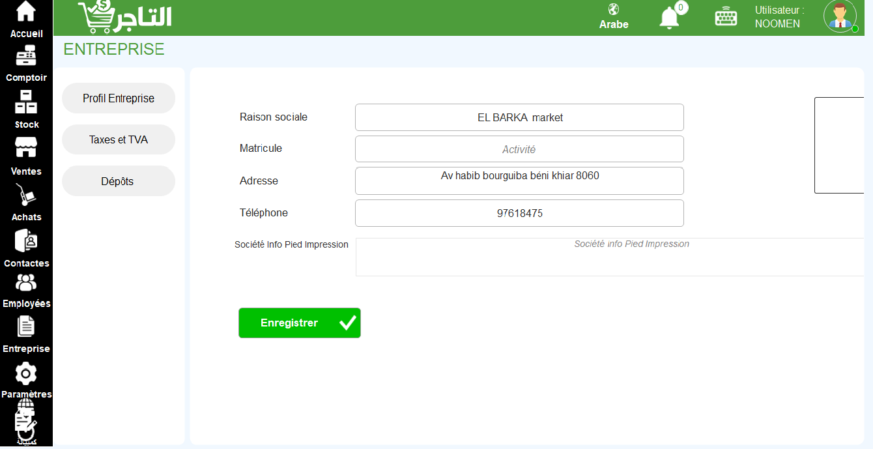This screenshot has height=449, width=873.
Task: Open the Accueil home icon
Action: pos(26,11)
